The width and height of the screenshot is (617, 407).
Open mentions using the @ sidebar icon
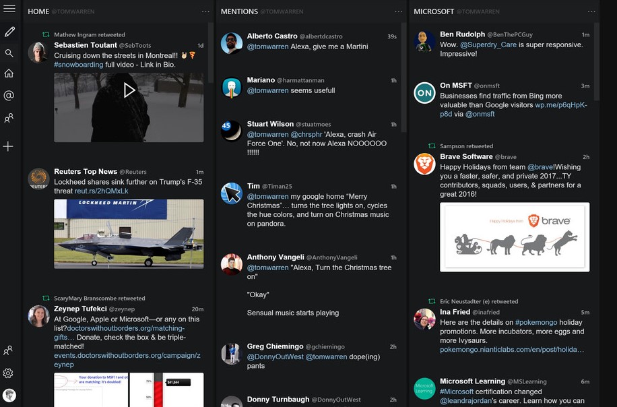tap(9, 96)
